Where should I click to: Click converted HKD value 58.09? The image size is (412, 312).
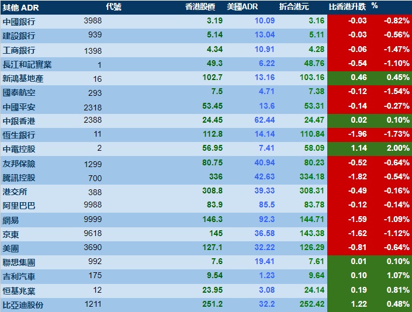click(x=314, y=148)
